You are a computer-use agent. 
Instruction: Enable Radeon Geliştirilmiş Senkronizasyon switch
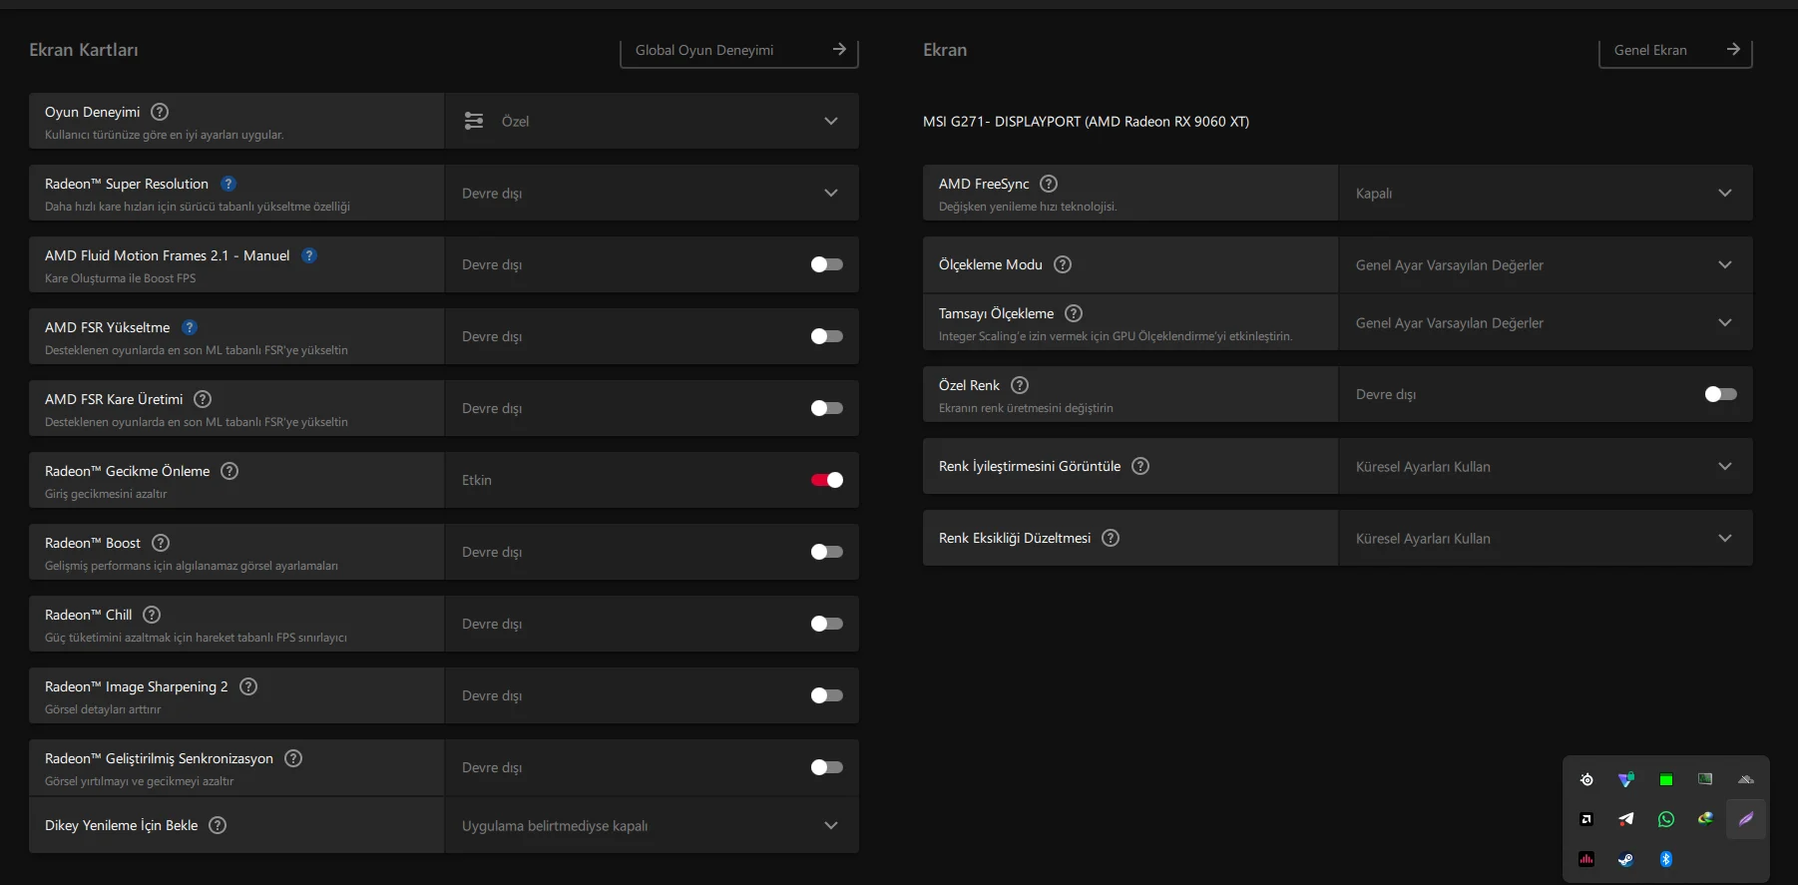click(x=827, y=767)
